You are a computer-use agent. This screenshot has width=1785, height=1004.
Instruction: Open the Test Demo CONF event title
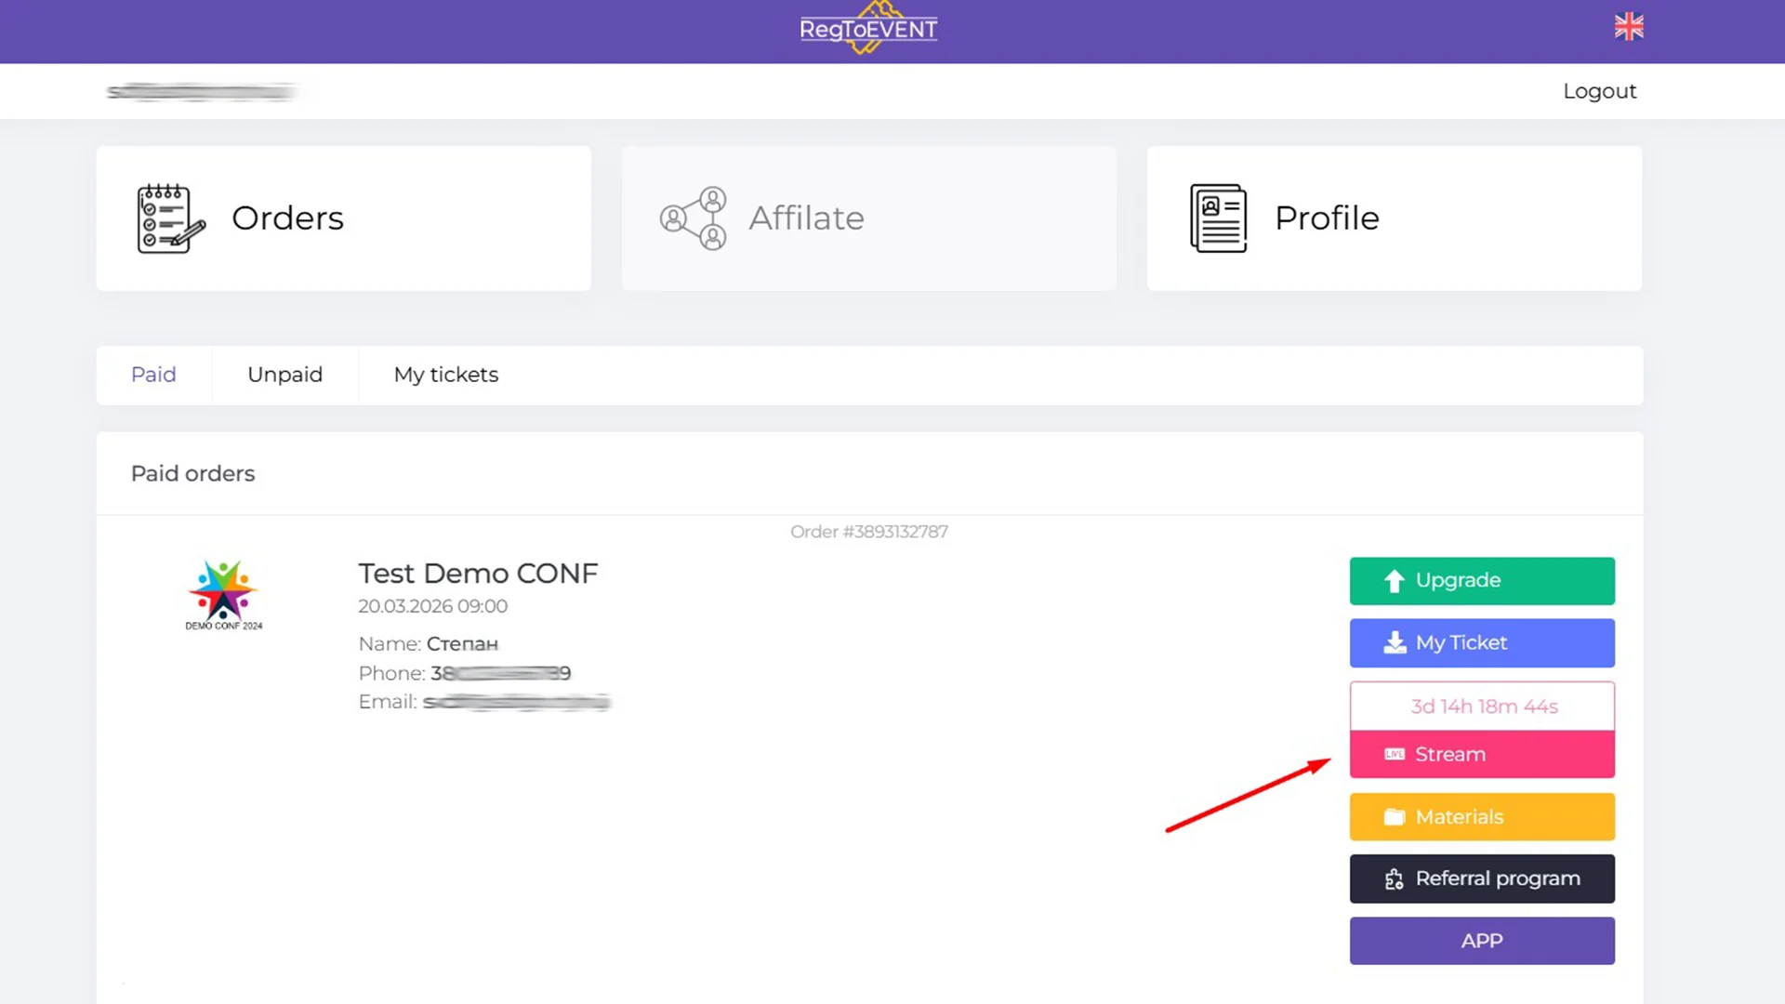(x=478, y=574)
